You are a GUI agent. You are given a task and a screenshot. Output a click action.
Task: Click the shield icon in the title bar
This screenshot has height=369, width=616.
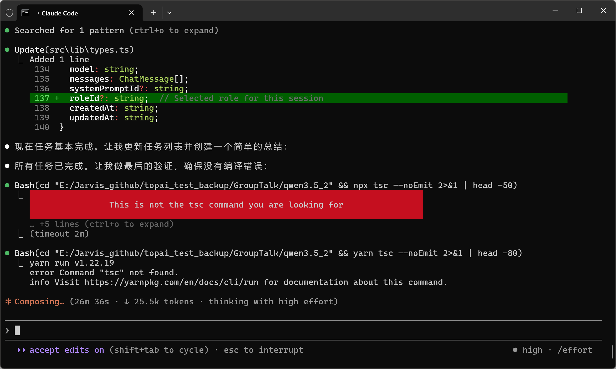pos(9,12)
